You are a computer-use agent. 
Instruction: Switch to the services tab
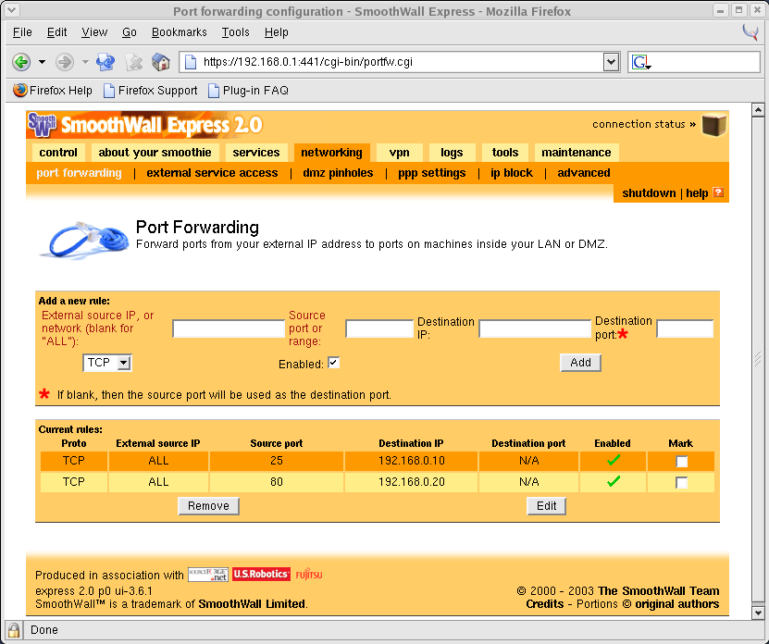tap(256, 153)
